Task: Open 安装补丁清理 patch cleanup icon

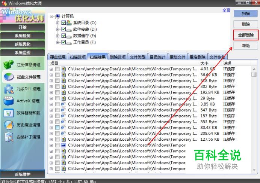Action: tap(9, 137)
